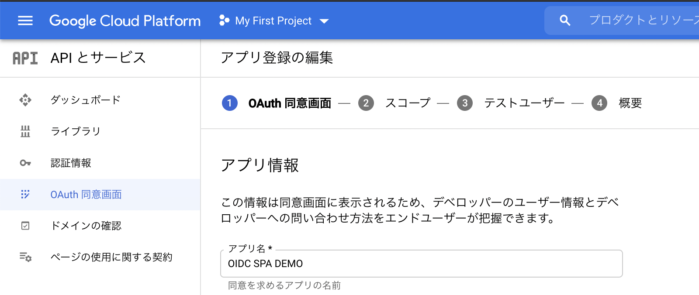Click the API とサービス logo icon
The image size is (699, 295).
click(x=25, y=58)
